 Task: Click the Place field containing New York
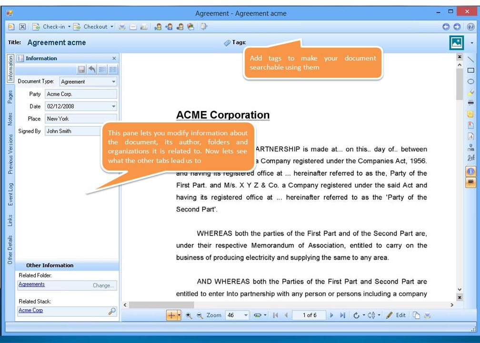click(81, 119)
